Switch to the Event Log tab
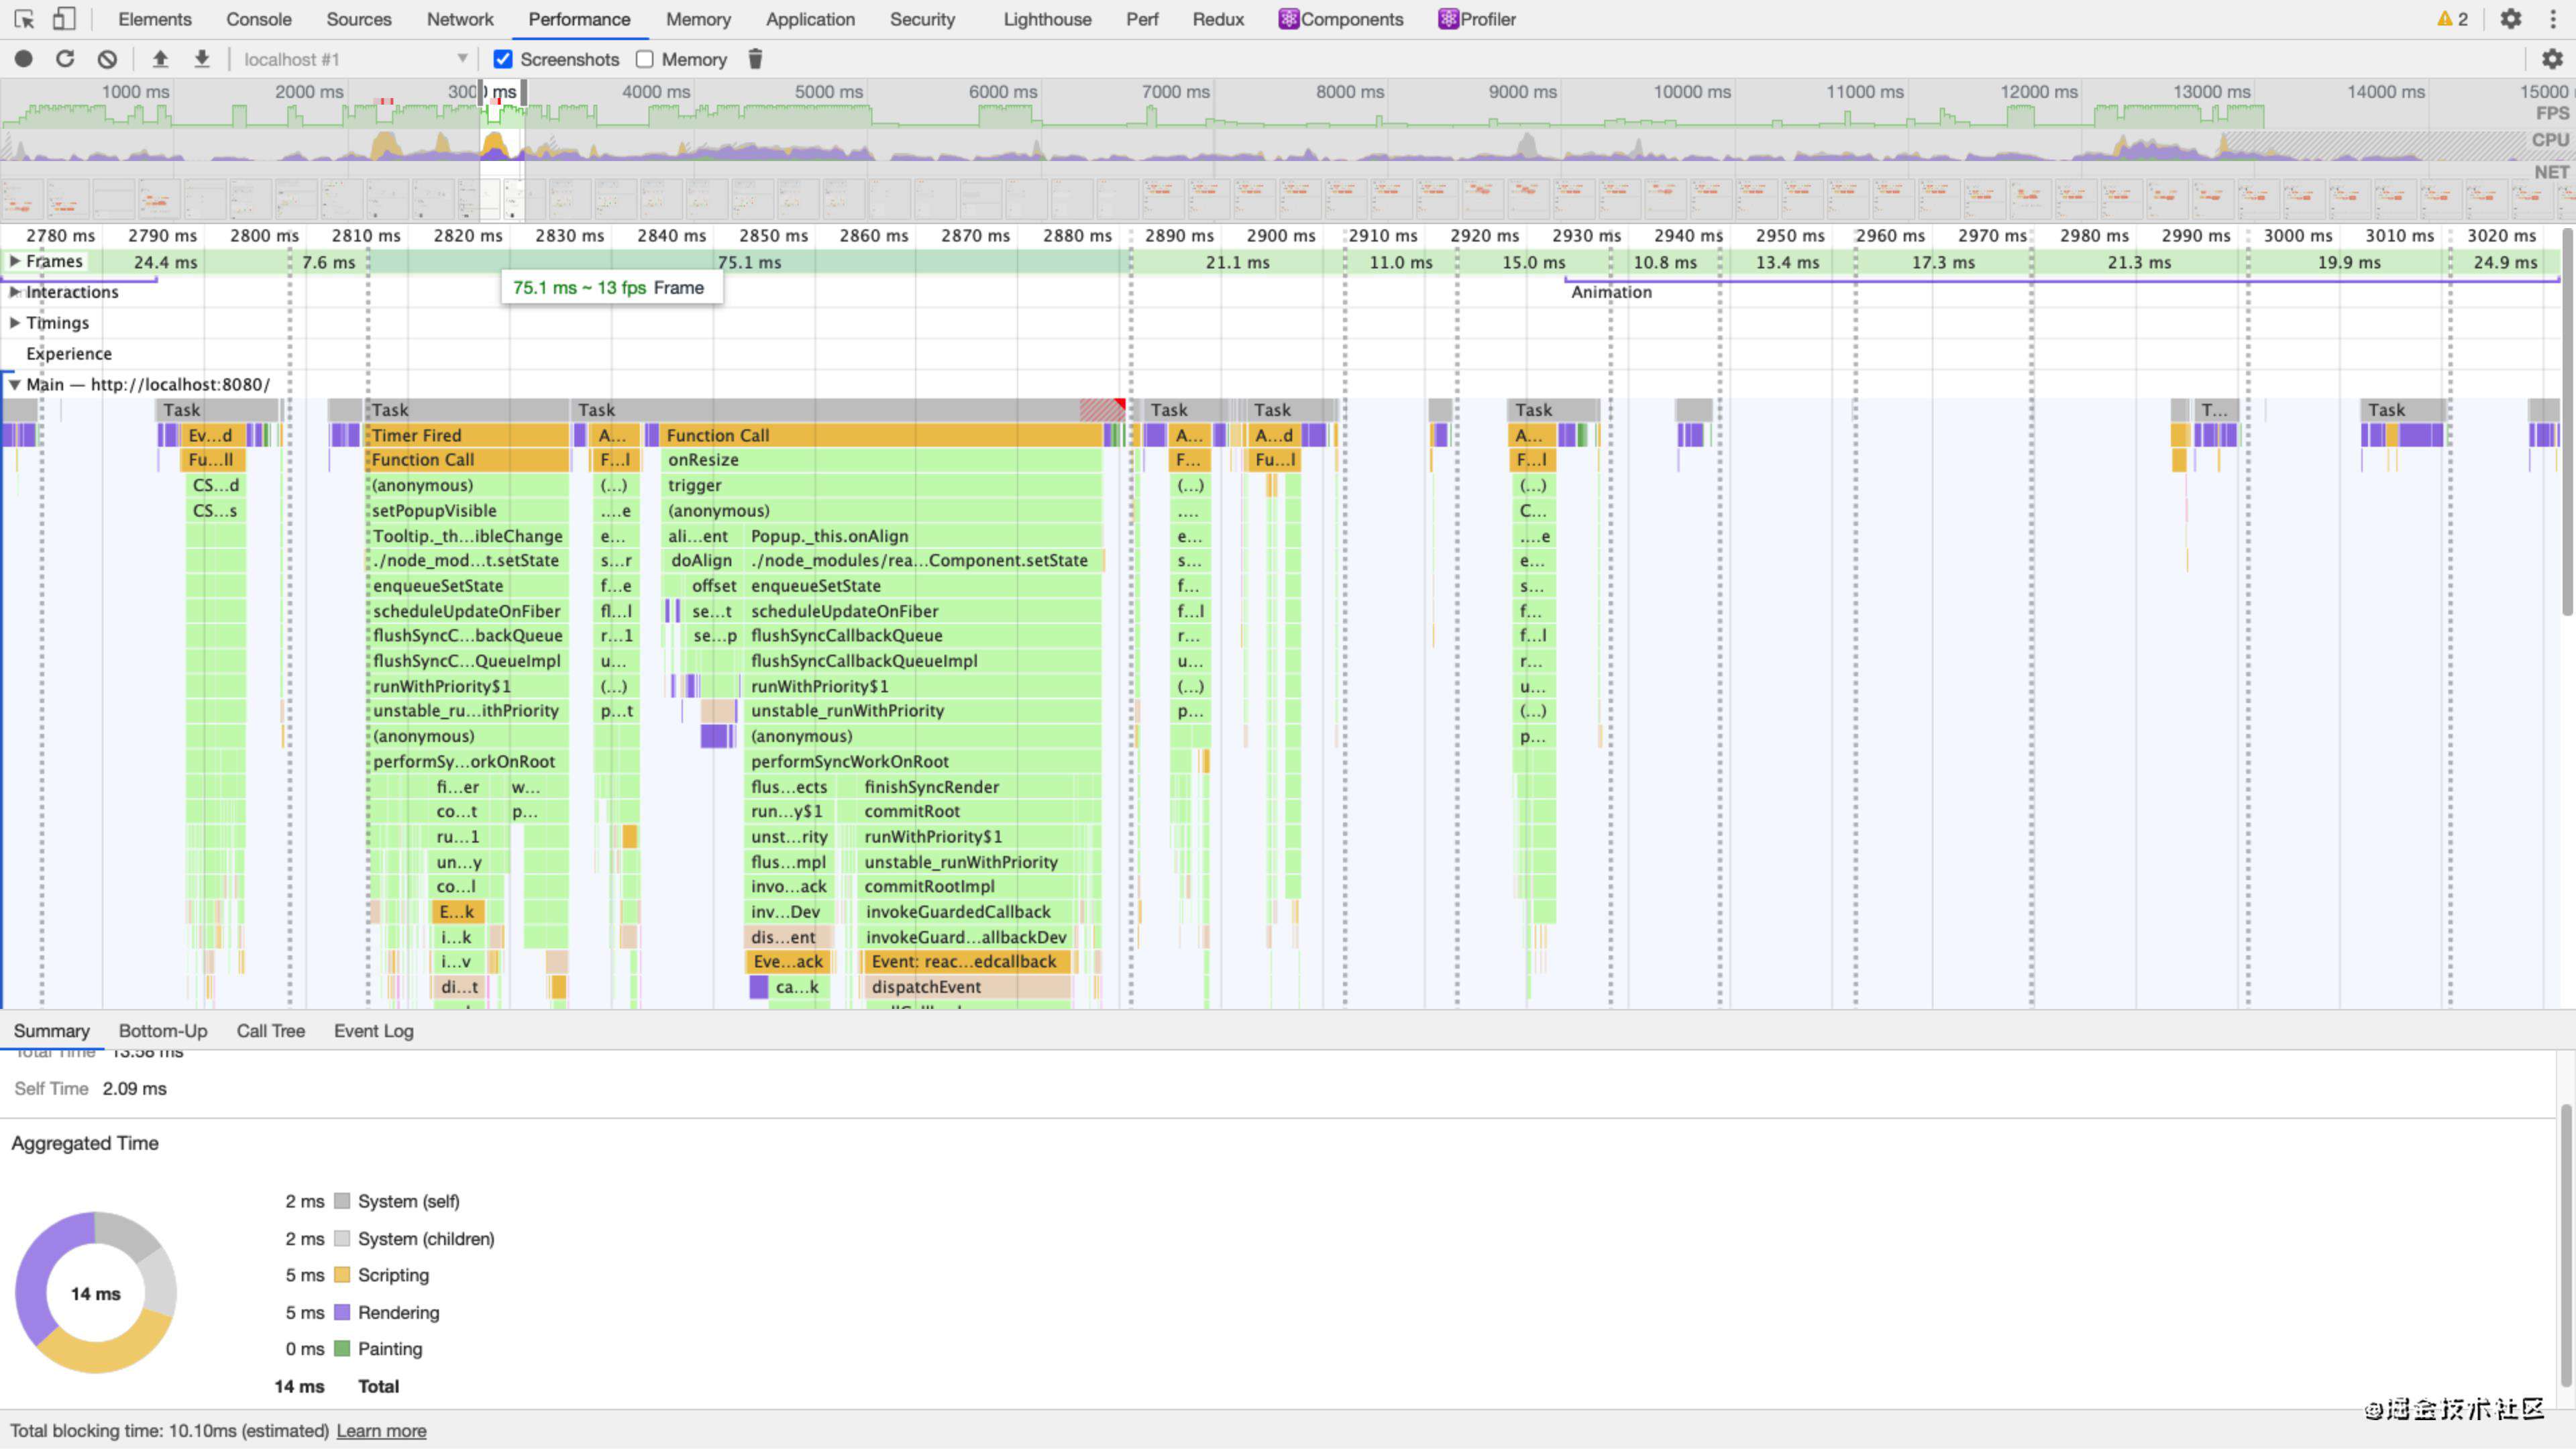Viewport: 2576px width, 1449px height. pos(373,1031)
